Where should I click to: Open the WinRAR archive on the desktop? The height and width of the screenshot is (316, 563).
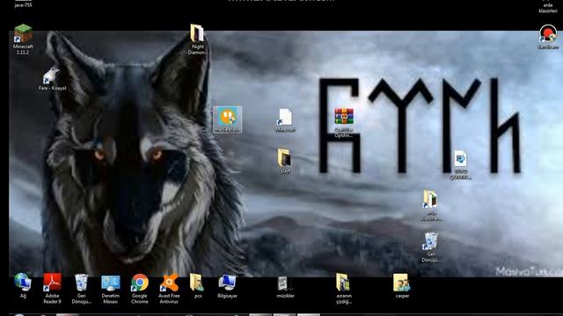tap(344, 122)
